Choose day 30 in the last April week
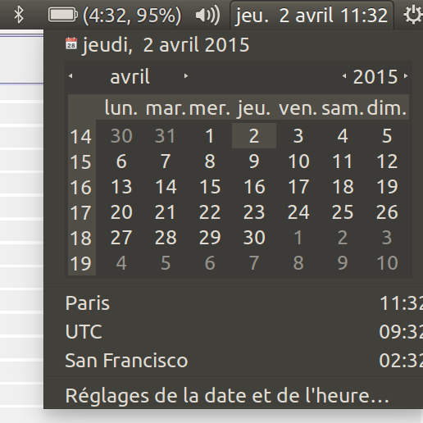 tap(254, 237)
